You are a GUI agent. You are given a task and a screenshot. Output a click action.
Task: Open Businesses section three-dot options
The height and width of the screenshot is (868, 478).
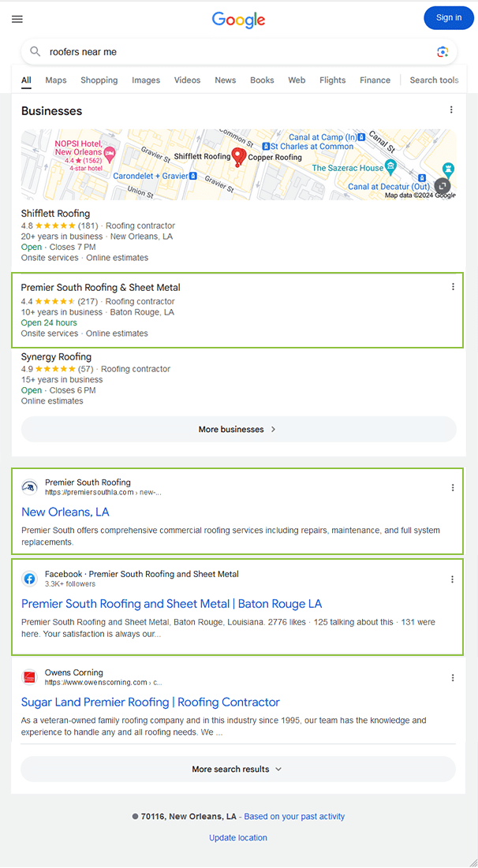tap(451, 110)
